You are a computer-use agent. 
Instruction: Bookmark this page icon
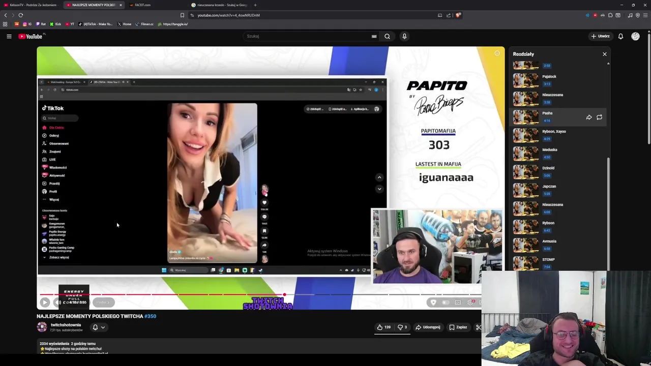(182, 15)
